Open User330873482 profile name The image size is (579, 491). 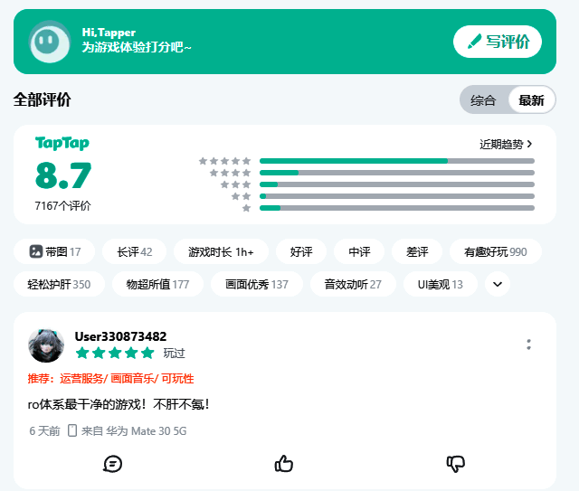point(120,336)
